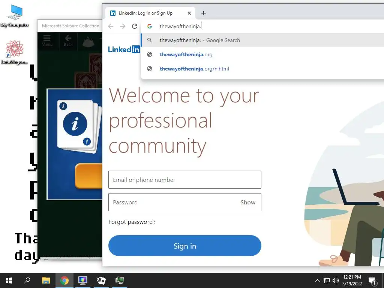Viewport: 384px width, 288px height.
Task: Go forward in Chrome browser
Action: click(123, 26)
